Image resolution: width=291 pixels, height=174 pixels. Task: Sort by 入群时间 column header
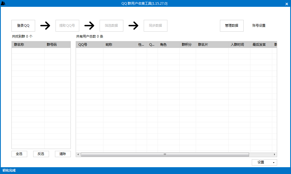tap(239, 45)
